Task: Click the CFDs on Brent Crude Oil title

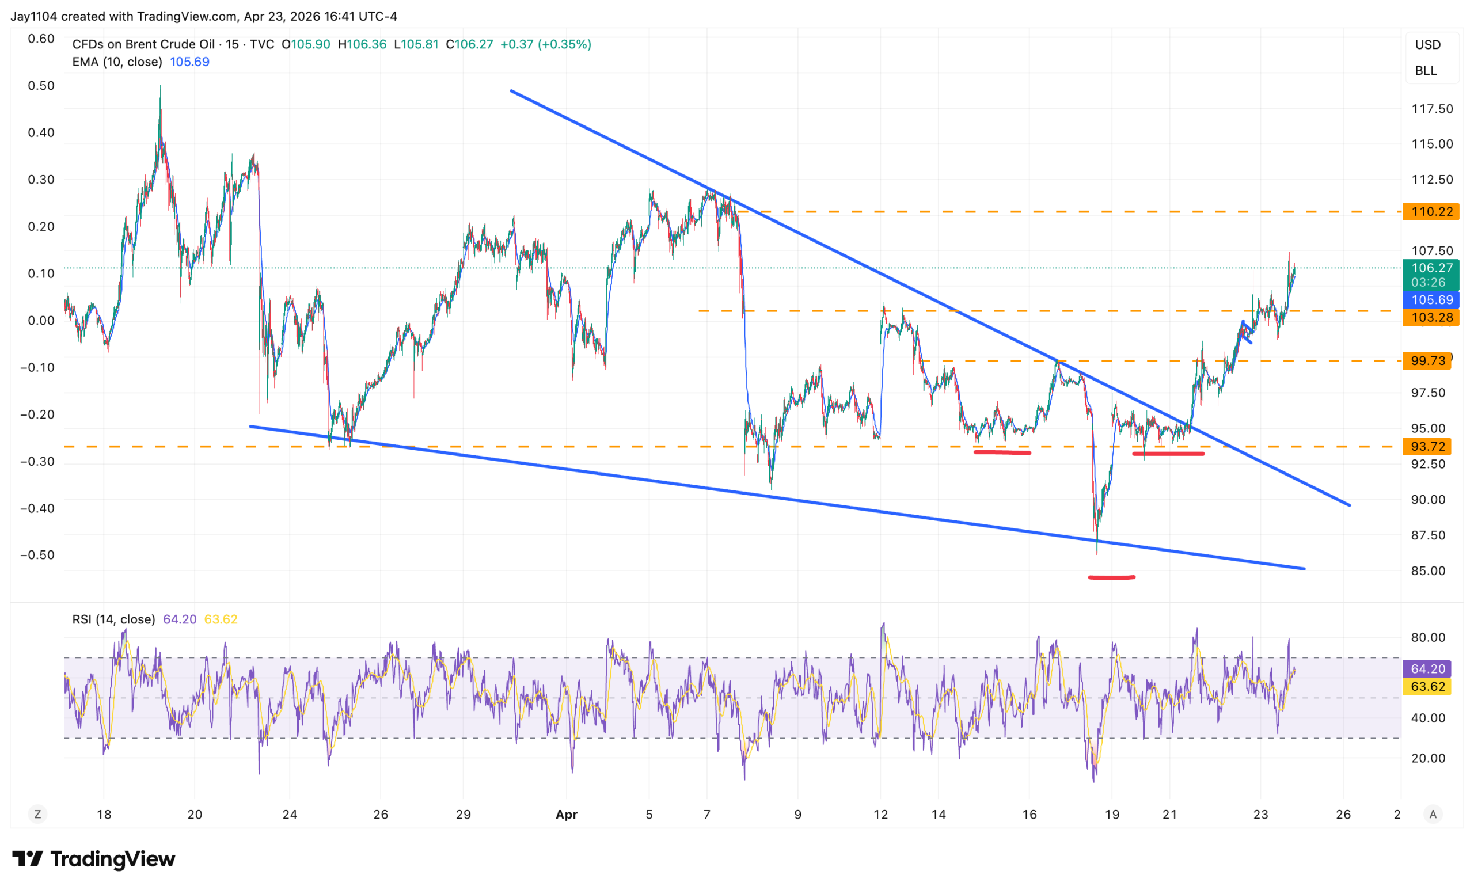Action: coord(143,44)
